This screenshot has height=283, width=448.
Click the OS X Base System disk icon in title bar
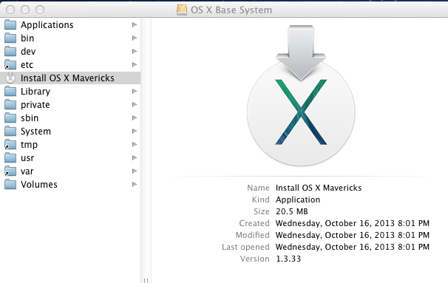(x=182, y=10)
